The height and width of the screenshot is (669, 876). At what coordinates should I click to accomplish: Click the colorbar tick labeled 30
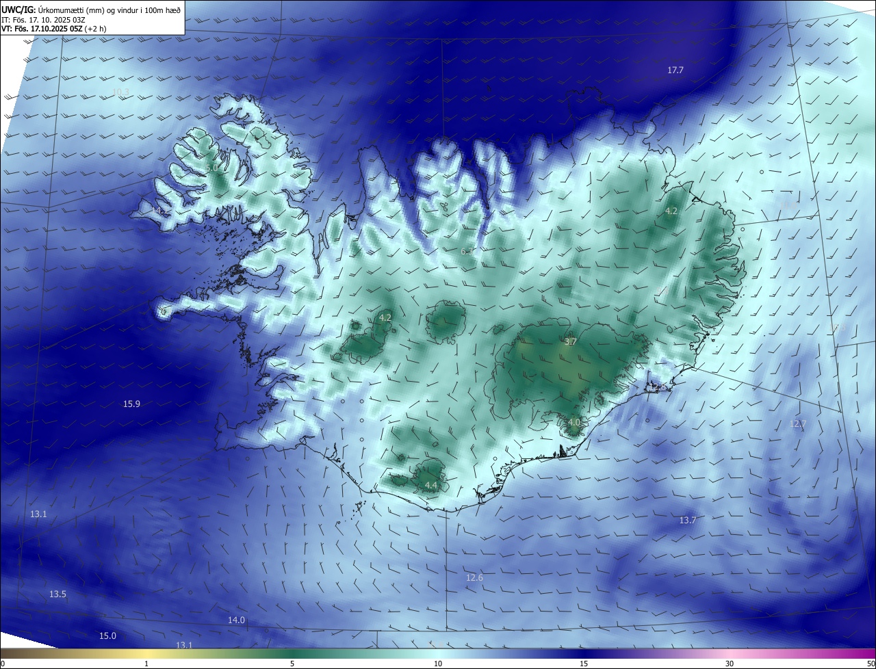pyautogui.click(x=730, y=664)
